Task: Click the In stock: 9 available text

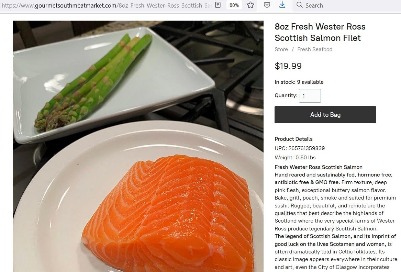Action: [299, 82]
